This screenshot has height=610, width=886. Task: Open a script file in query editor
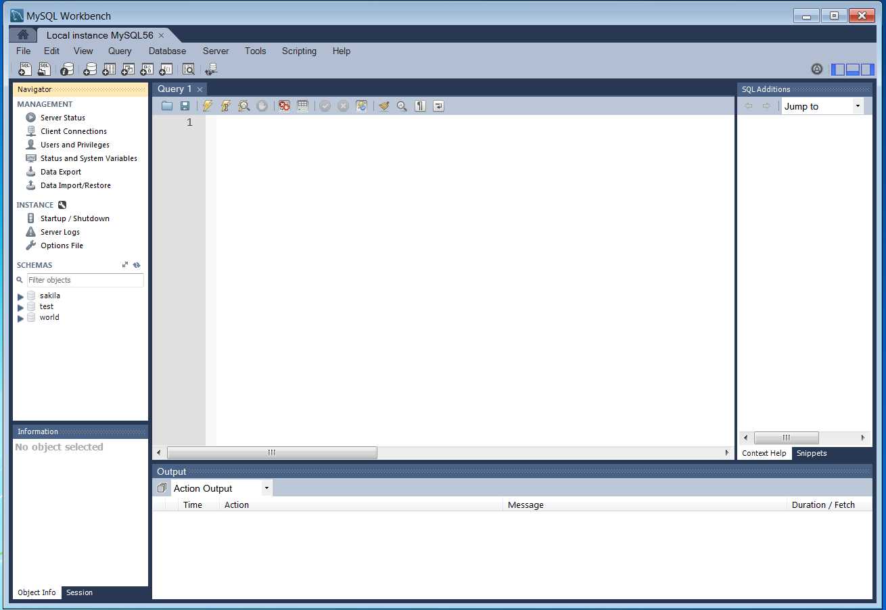166,106
